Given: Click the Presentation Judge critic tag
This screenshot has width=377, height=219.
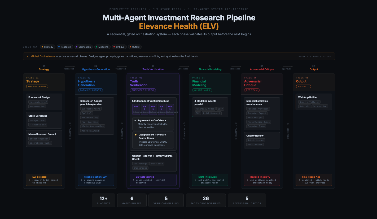Looking at the screenshot, I should (x=259, y=122).
